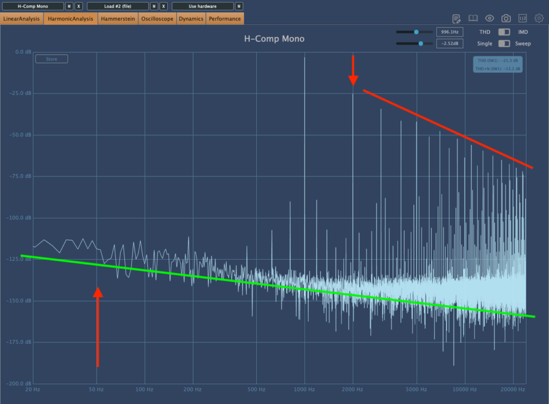Screen dimensions: 549x404
Task: Open the manual book icon
Action: click(x=473, y=18)
